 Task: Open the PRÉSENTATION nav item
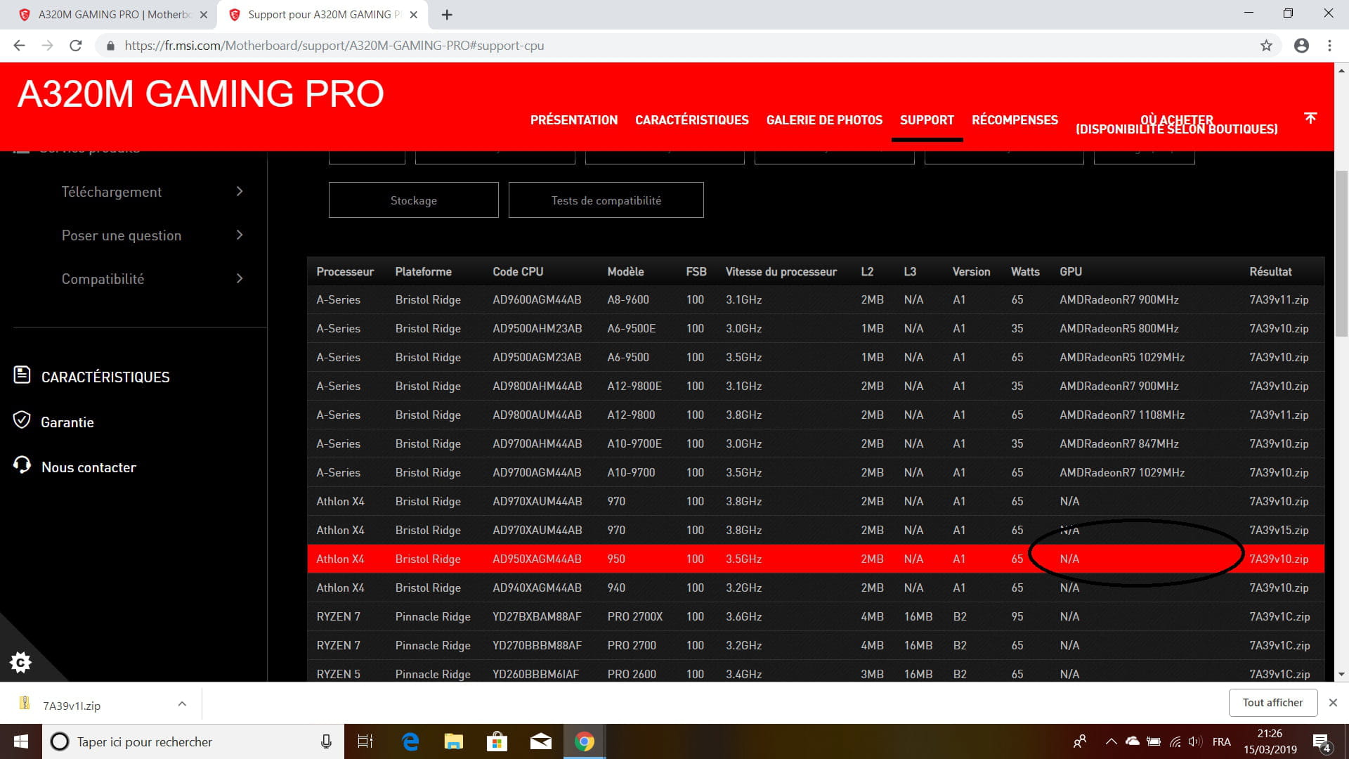(x=574, y=120)
